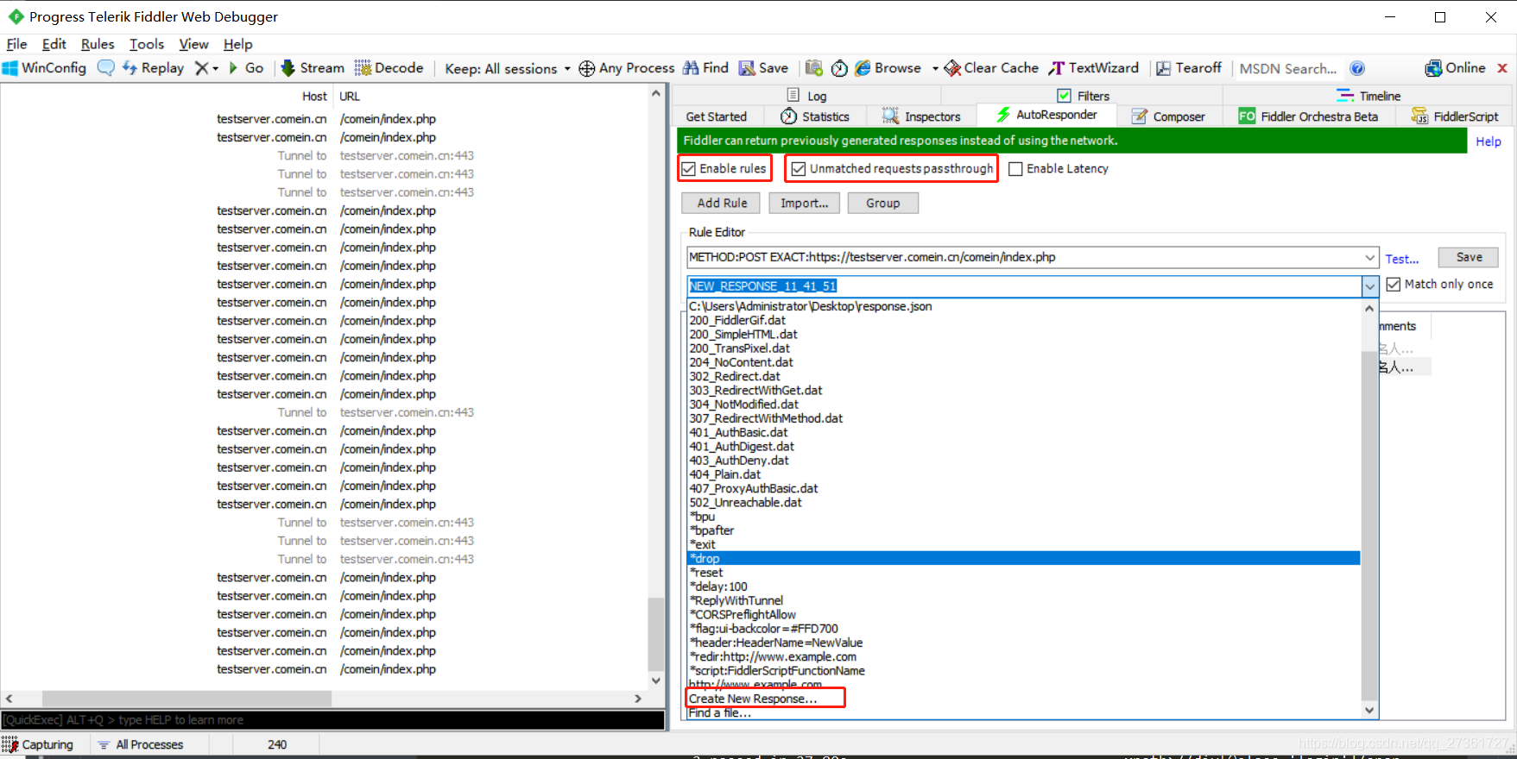Click All Processes filter in status bar
Image resolution: width=1517 pixels, height=759 pixels.
point(140,744)
